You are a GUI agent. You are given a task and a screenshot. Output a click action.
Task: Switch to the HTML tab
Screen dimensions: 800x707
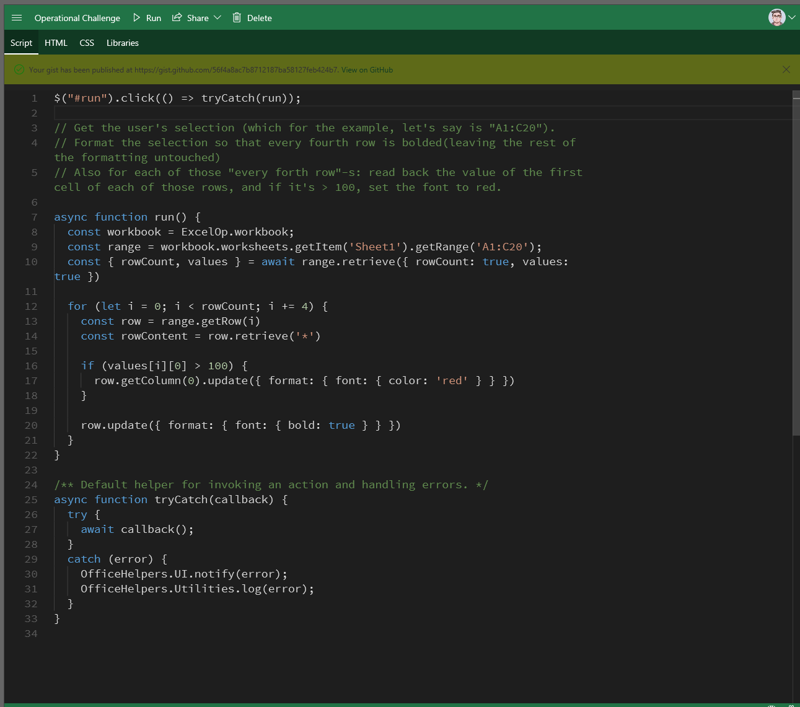pos(56,42)
